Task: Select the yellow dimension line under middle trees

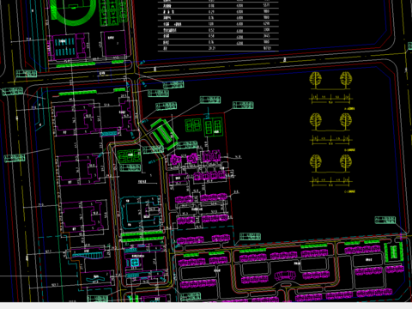Action: click(331, 140)
